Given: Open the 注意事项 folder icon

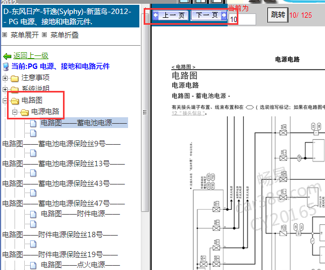Looking at the screenshot, I should (15, 79).
